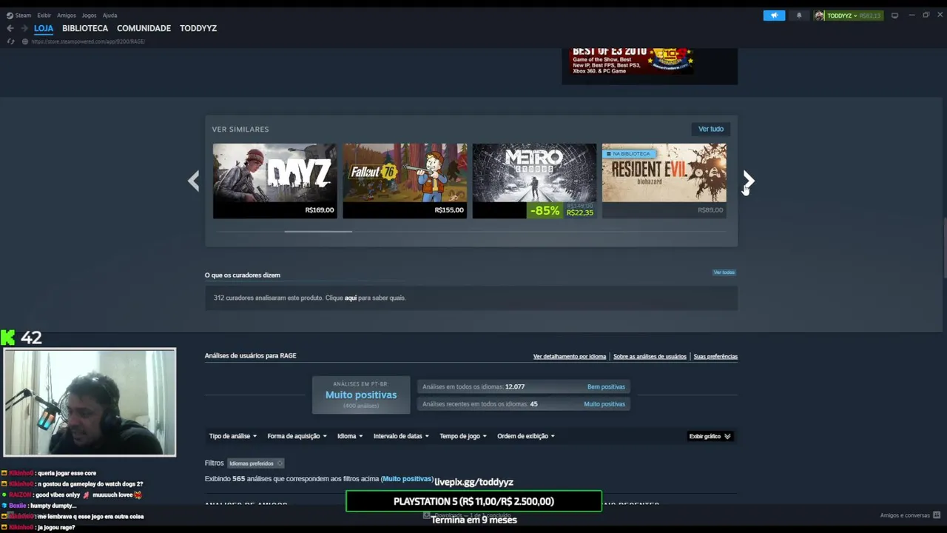The image size is (947, 533).
Task: Click the 'VER SIMILARES' section heading
Action: 240,129
